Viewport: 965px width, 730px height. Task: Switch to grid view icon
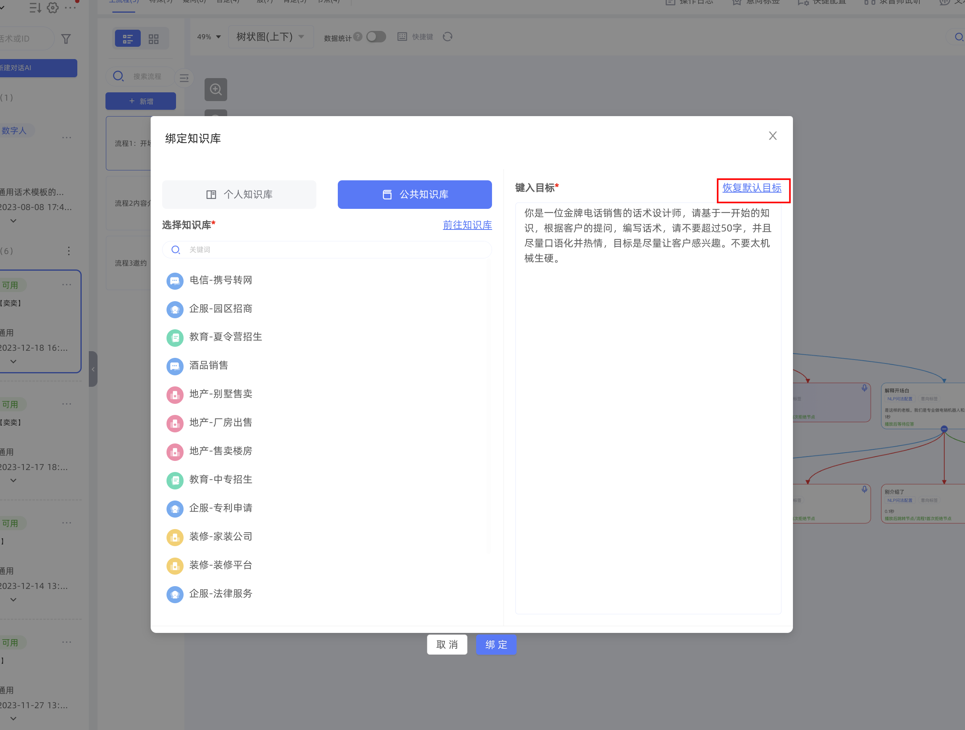pos(153,39)
